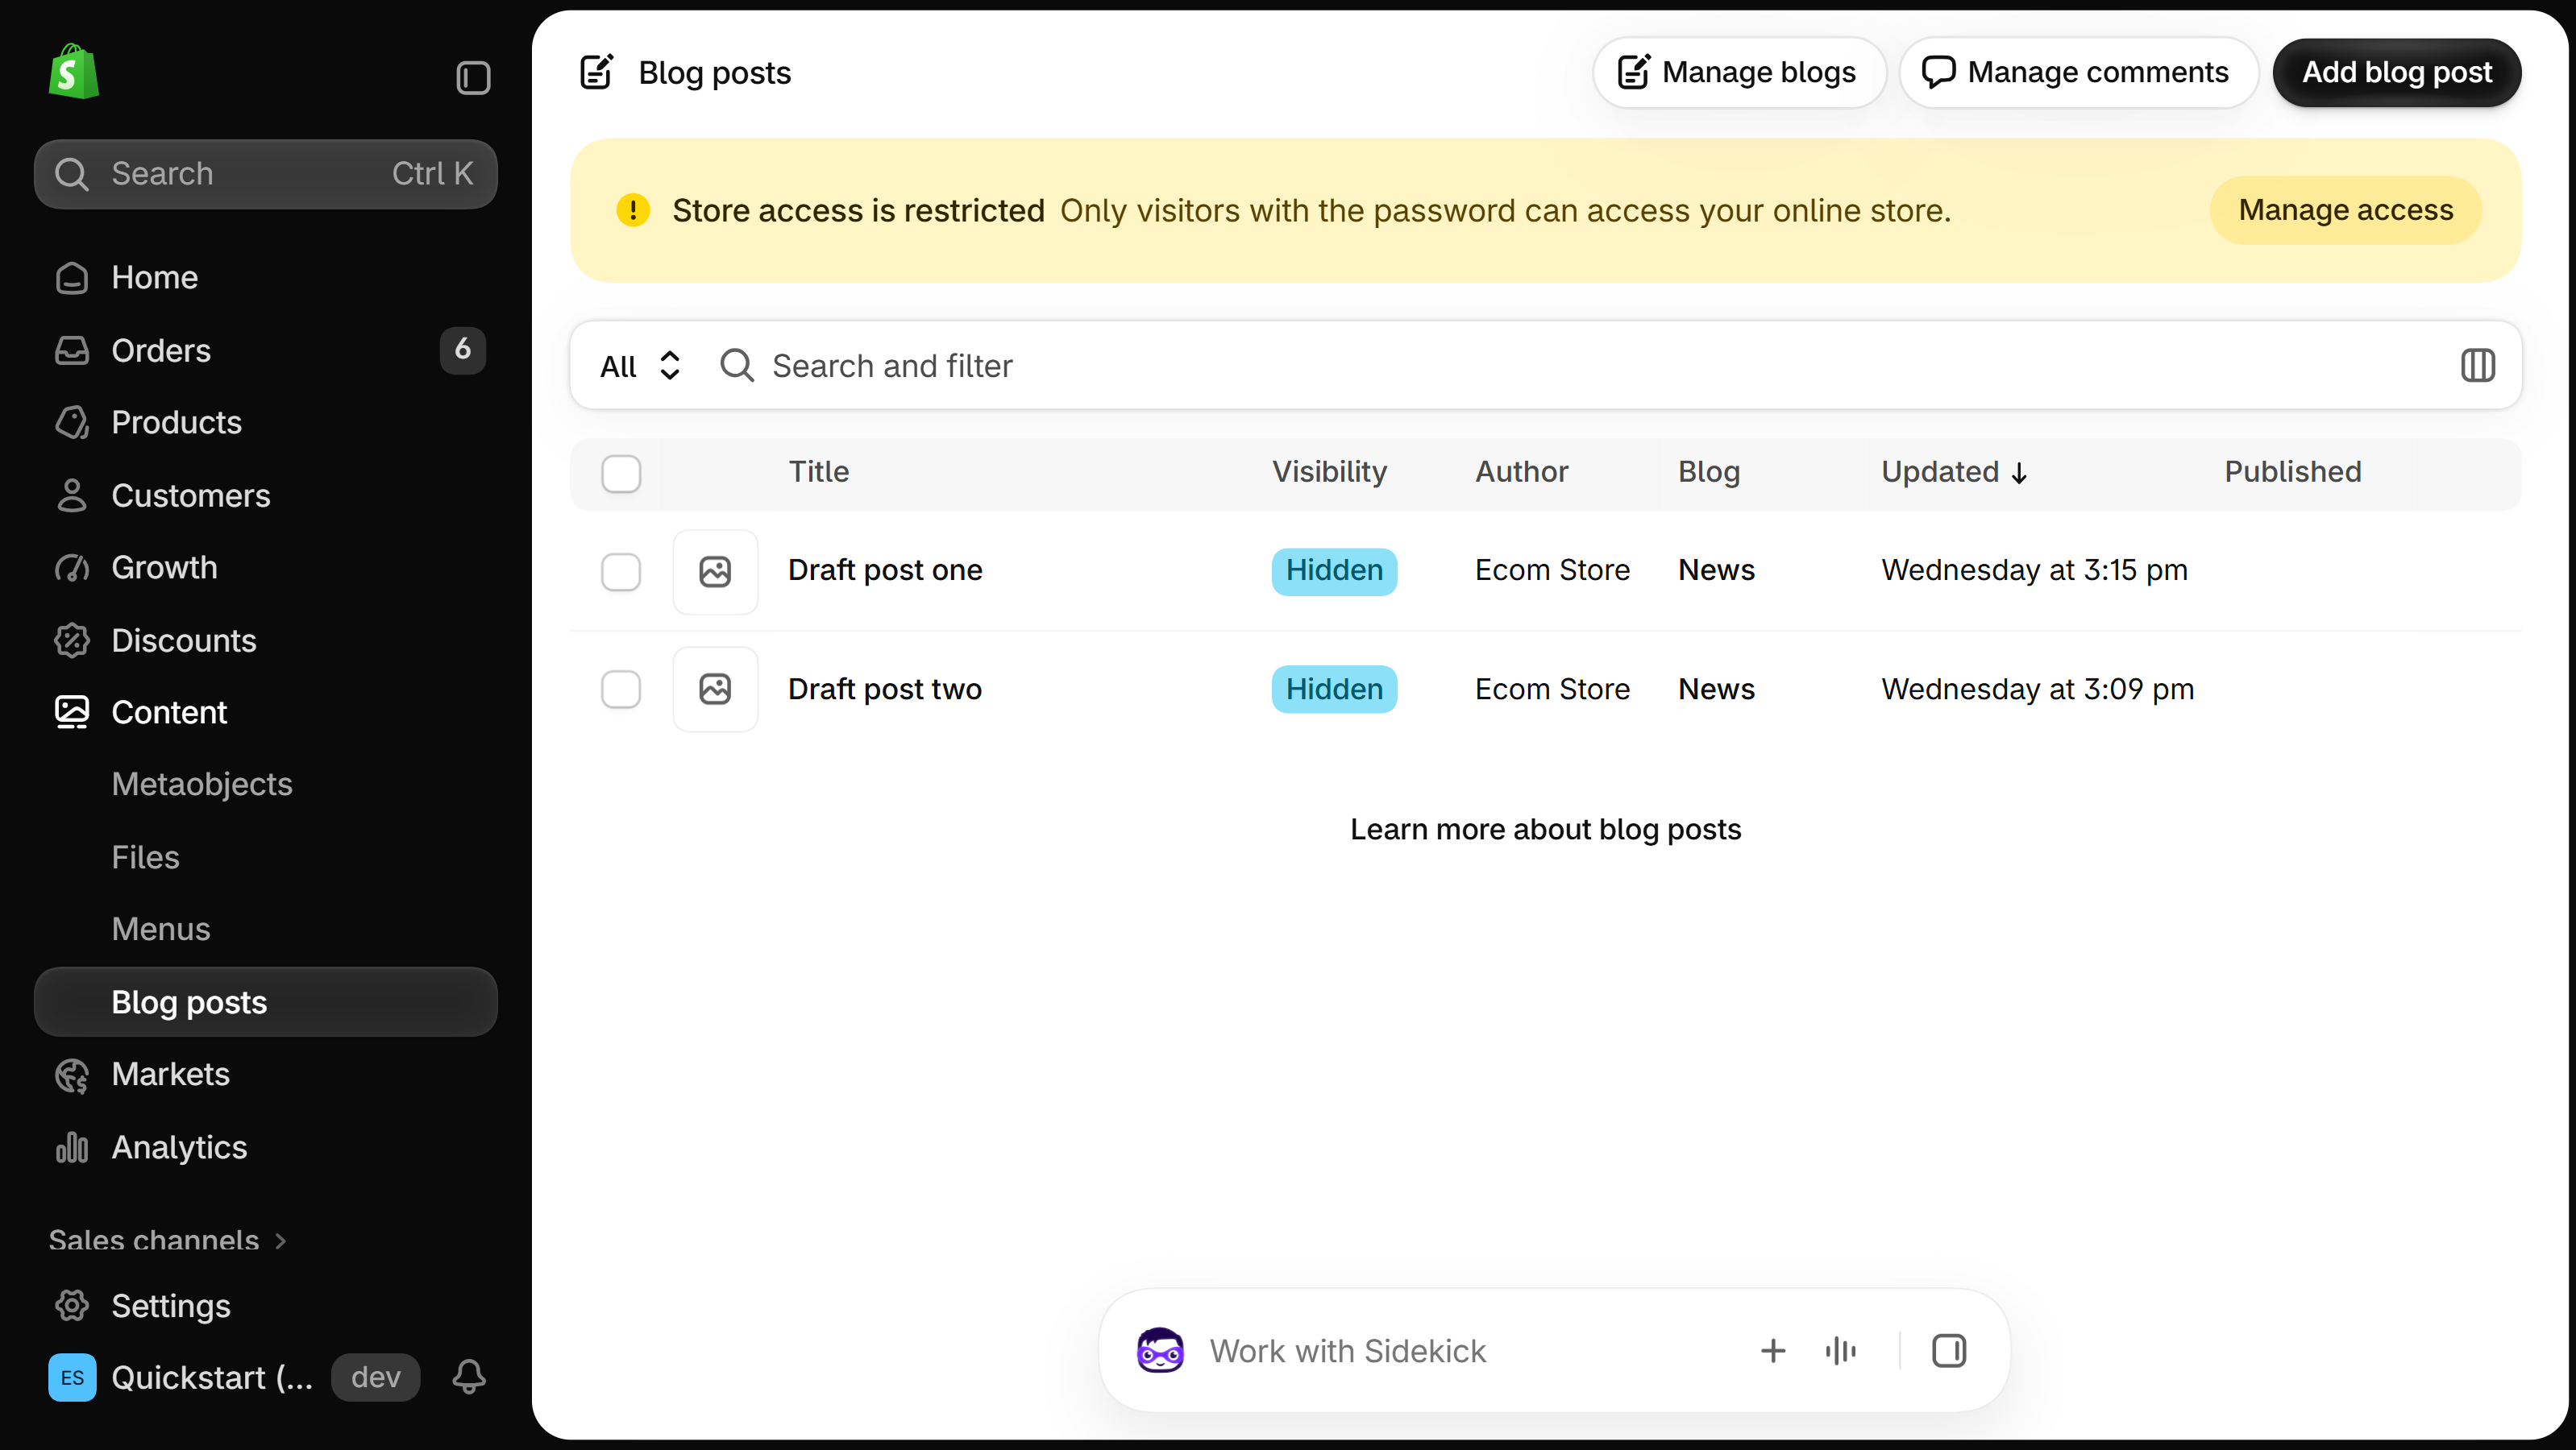This screenshot has height=1450, width=2576.
Task: Go to Metaobjects in the sidebar
Action: tap(202, 785)
